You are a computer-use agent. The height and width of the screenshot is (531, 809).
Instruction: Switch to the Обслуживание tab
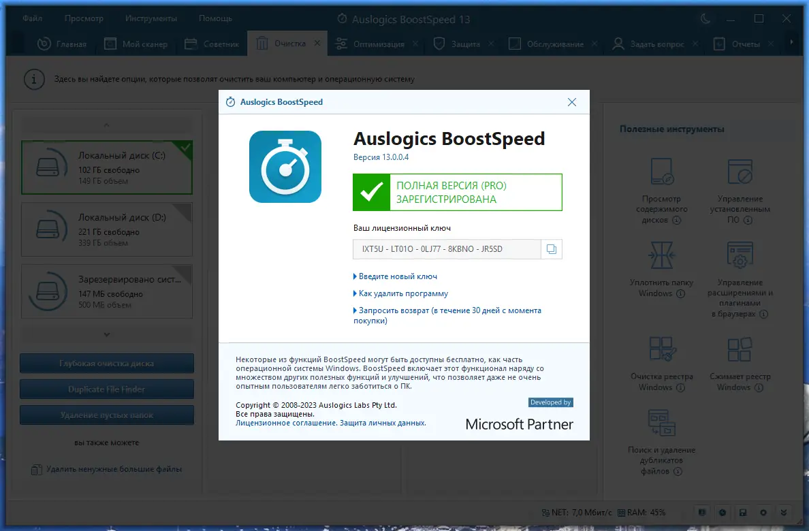pyautogui.click(x=546, y=44)
